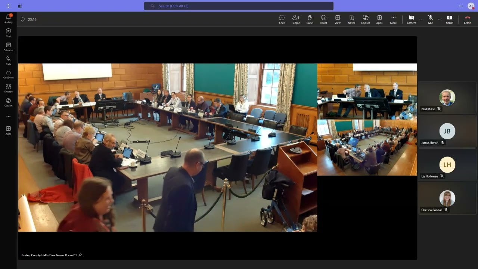
Task: Select Chelsea Randall participant tile
Action: (447, 198)
